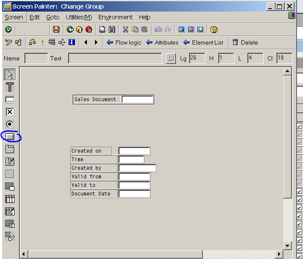This screenshot has width=303, height=259.
Task: Open the Customize Layout colored icon
Action: [x=291, y=15]
